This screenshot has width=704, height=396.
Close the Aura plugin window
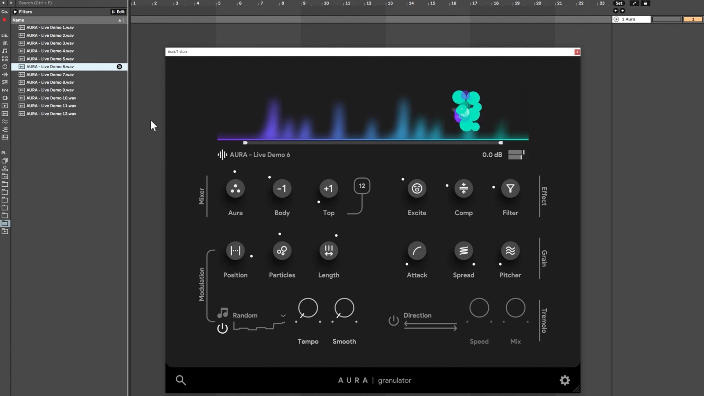tap(577, 52)
